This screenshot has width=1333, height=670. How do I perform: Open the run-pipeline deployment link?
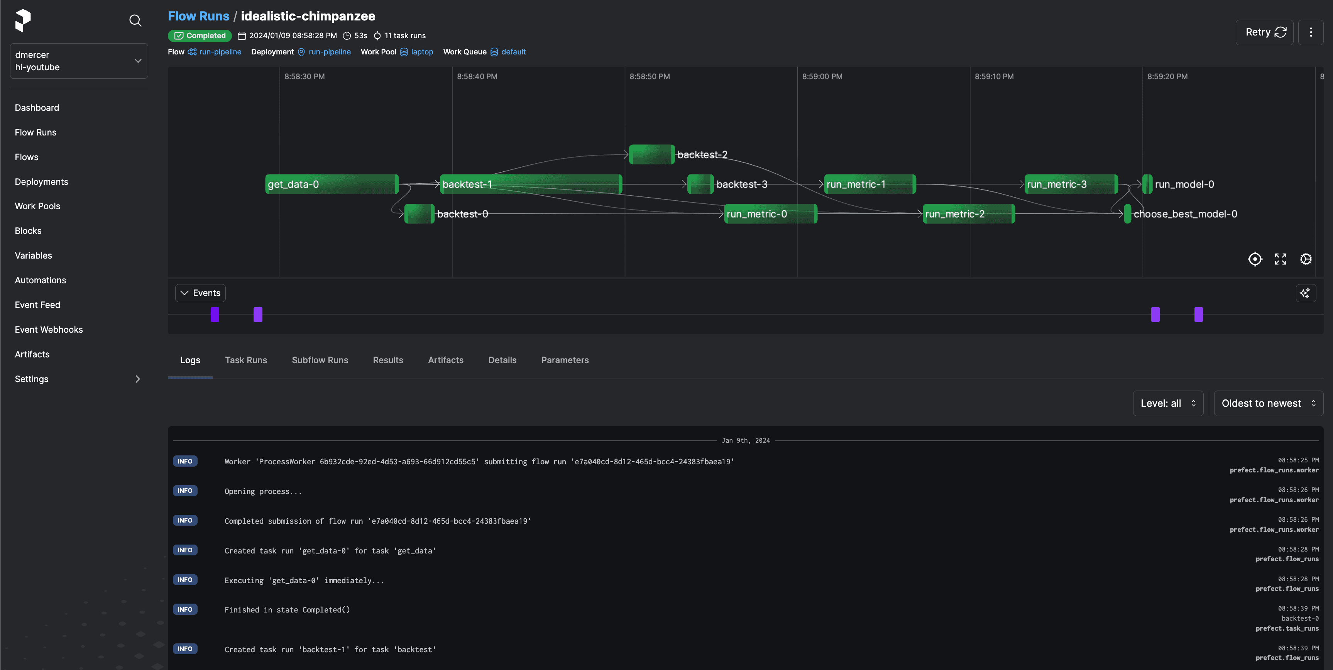(330, 52)
